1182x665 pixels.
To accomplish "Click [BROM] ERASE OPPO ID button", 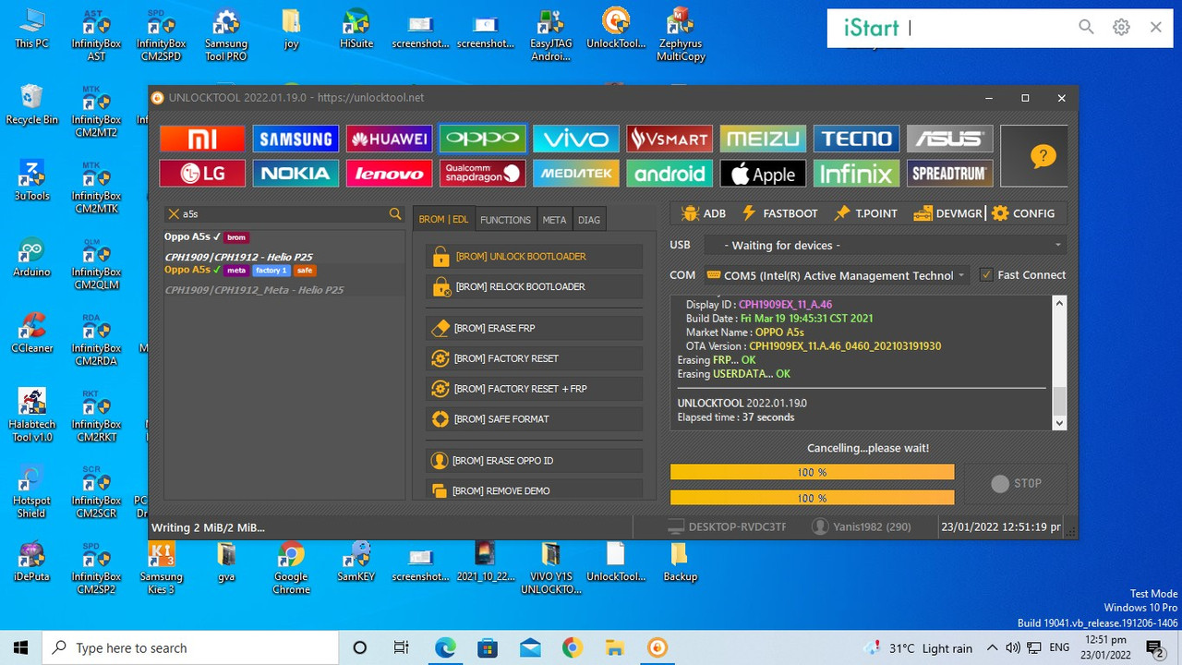I will click(x=535, y=461).
